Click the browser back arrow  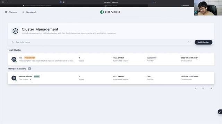tap(8, 2)
